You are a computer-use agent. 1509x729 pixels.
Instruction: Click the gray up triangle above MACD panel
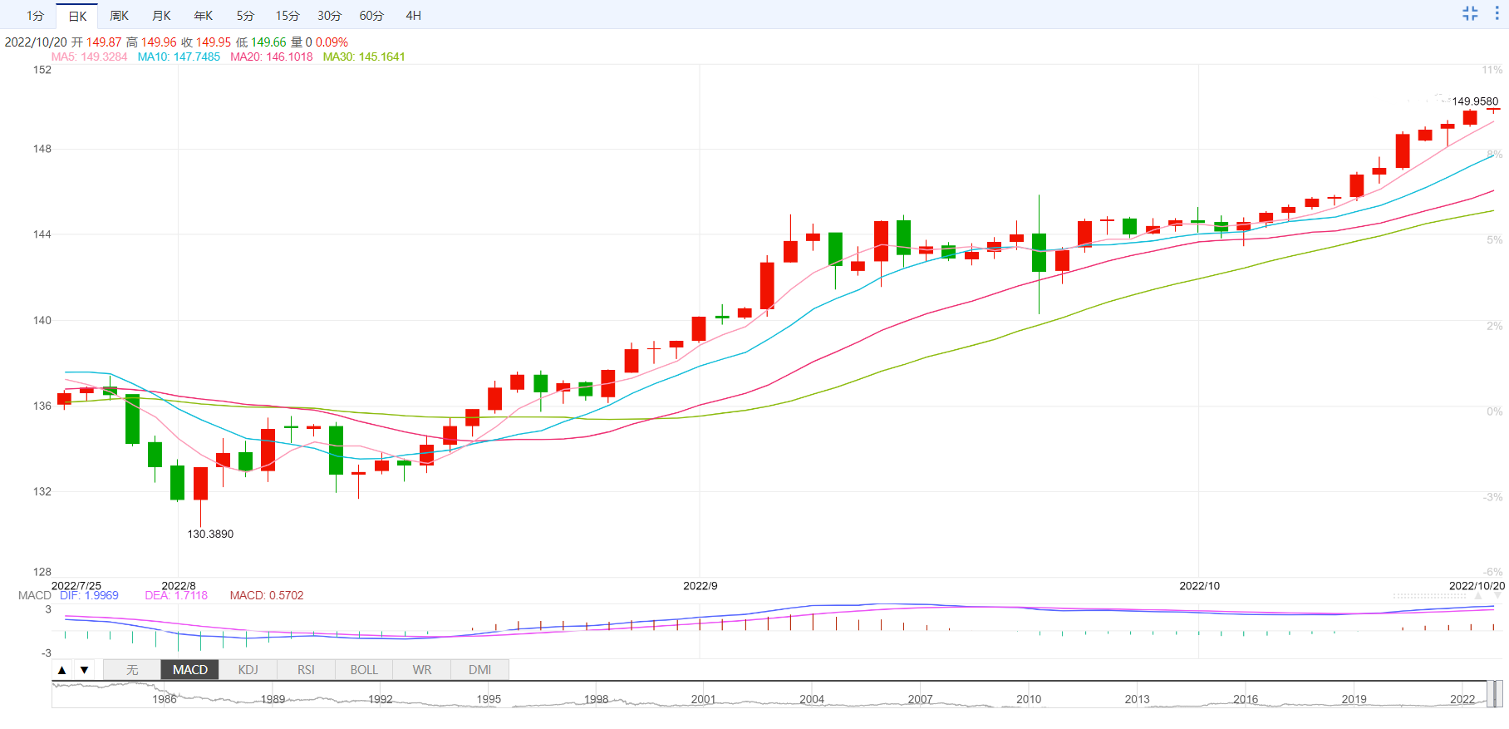tap(1477, 596)
